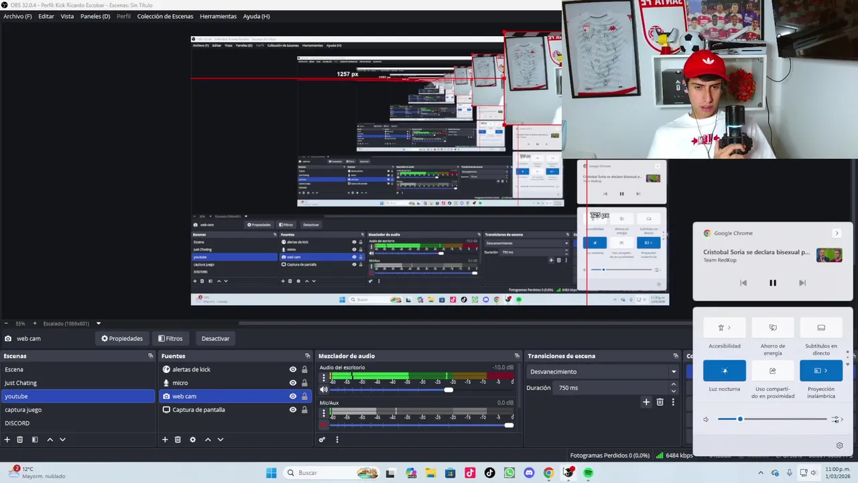Open Editar menu
858x483 pixels.
coord(46,16)
